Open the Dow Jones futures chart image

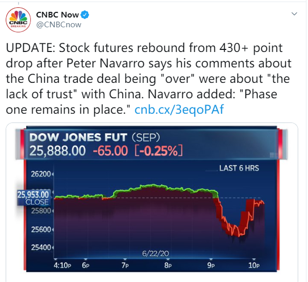coord(151,199)
